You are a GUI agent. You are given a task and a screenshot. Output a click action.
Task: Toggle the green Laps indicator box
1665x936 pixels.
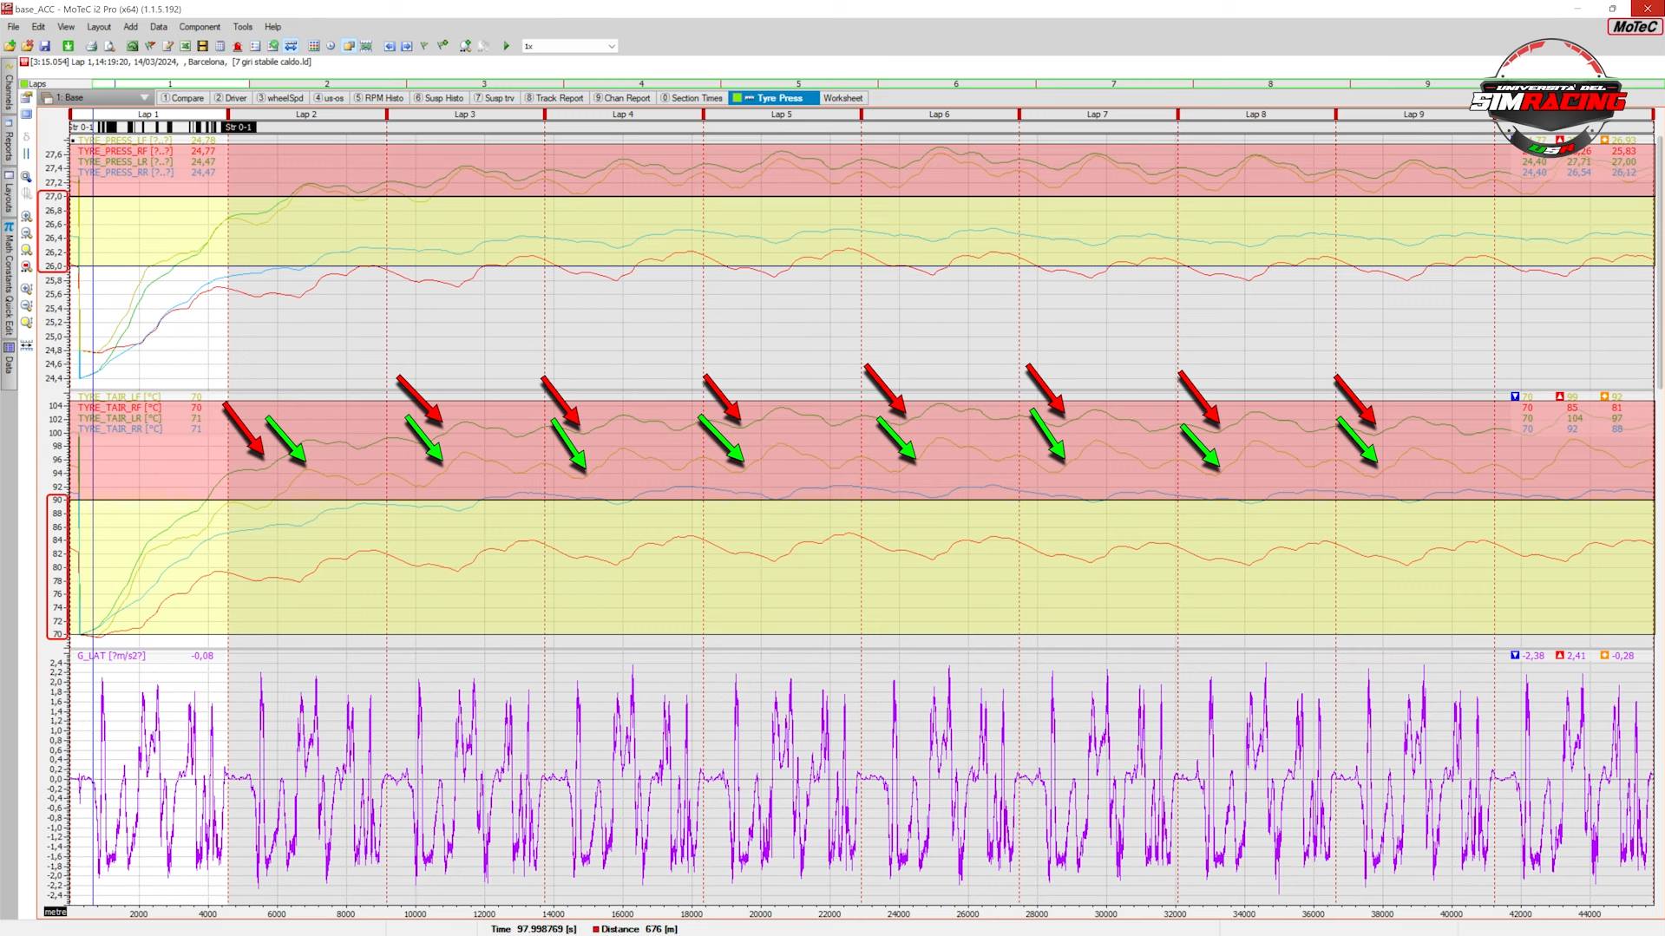pos(23,84)
